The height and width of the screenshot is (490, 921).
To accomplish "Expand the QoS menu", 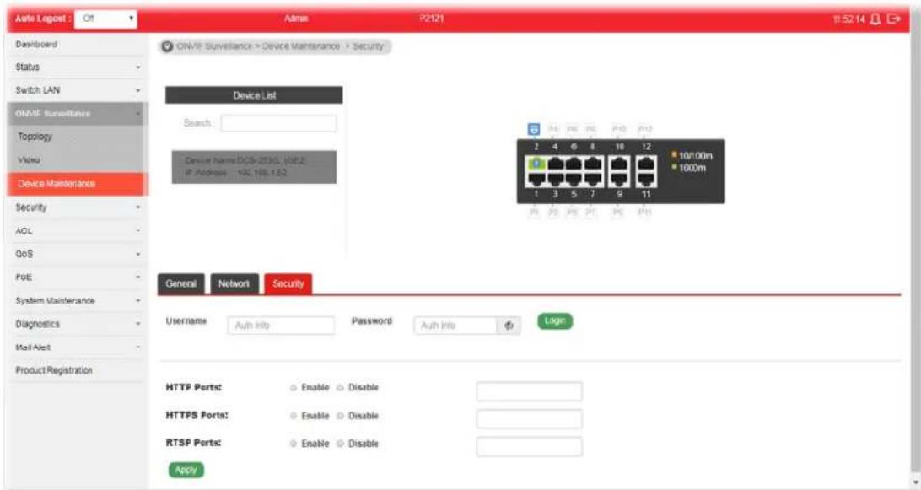I will click(77, 254).
